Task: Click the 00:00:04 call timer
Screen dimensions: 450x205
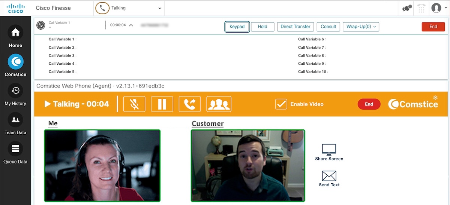Action: tap(118, 25)
